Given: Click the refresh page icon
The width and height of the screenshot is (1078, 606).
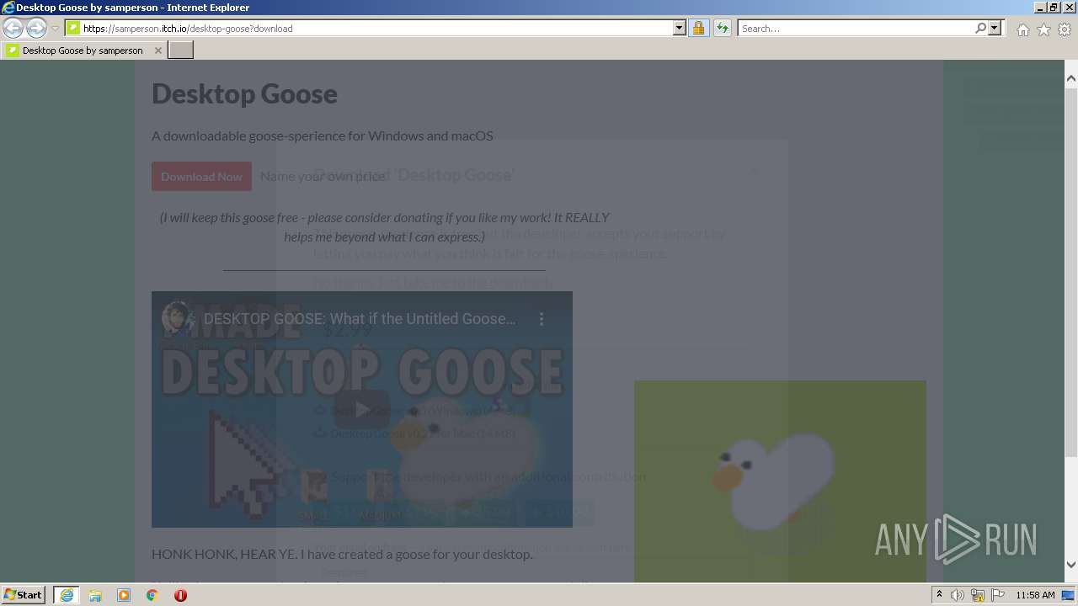Looking at the screenshot, I should [722, 28].
